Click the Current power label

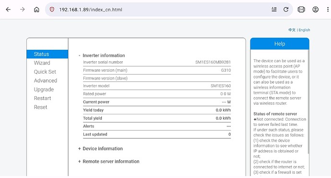tap(96, 102)
